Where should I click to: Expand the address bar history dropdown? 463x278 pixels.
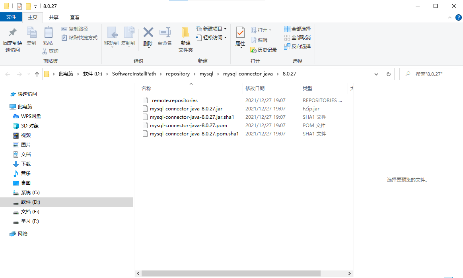coord(376,74)
